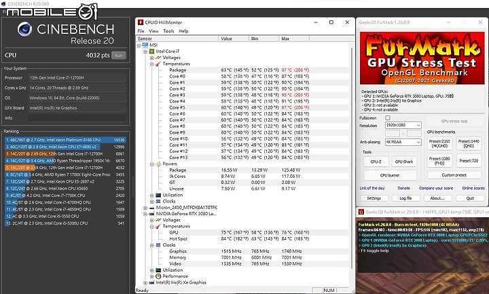The height and width of the screenshot is (294, 489).
Task: Click the Intel Core i7 chip icon
Action: 151,51
